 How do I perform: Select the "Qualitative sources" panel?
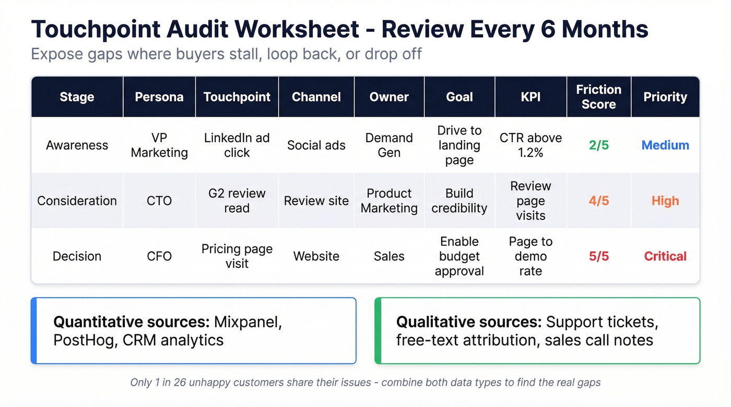(x=537, y=330)
